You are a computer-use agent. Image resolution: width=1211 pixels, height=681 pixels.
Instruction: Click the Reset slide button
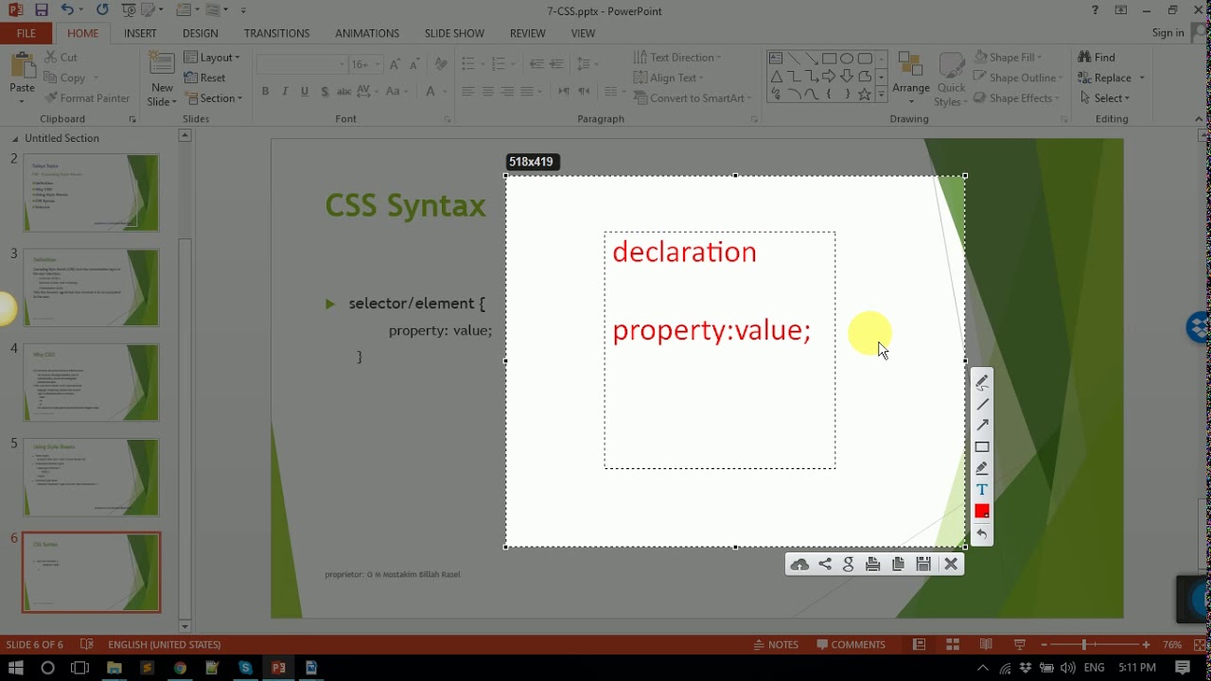point(206,78)
